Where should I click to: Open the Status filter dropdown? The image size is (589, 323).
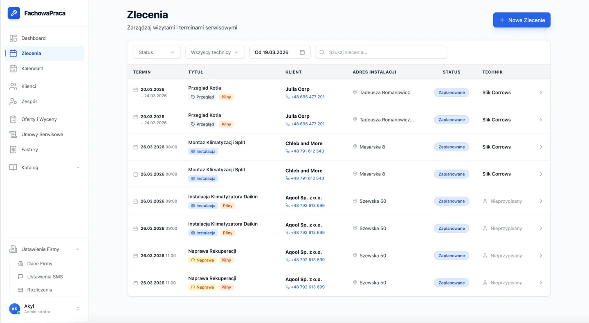(157, 52)
